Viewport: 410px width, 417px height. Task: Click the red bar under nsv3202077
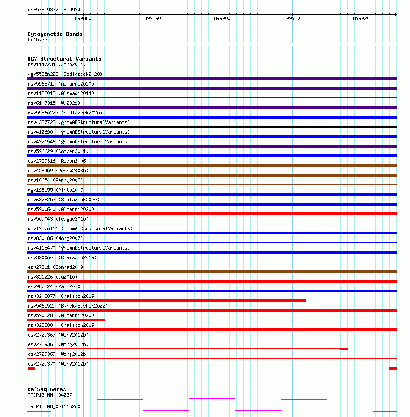[x=166, y=301]
